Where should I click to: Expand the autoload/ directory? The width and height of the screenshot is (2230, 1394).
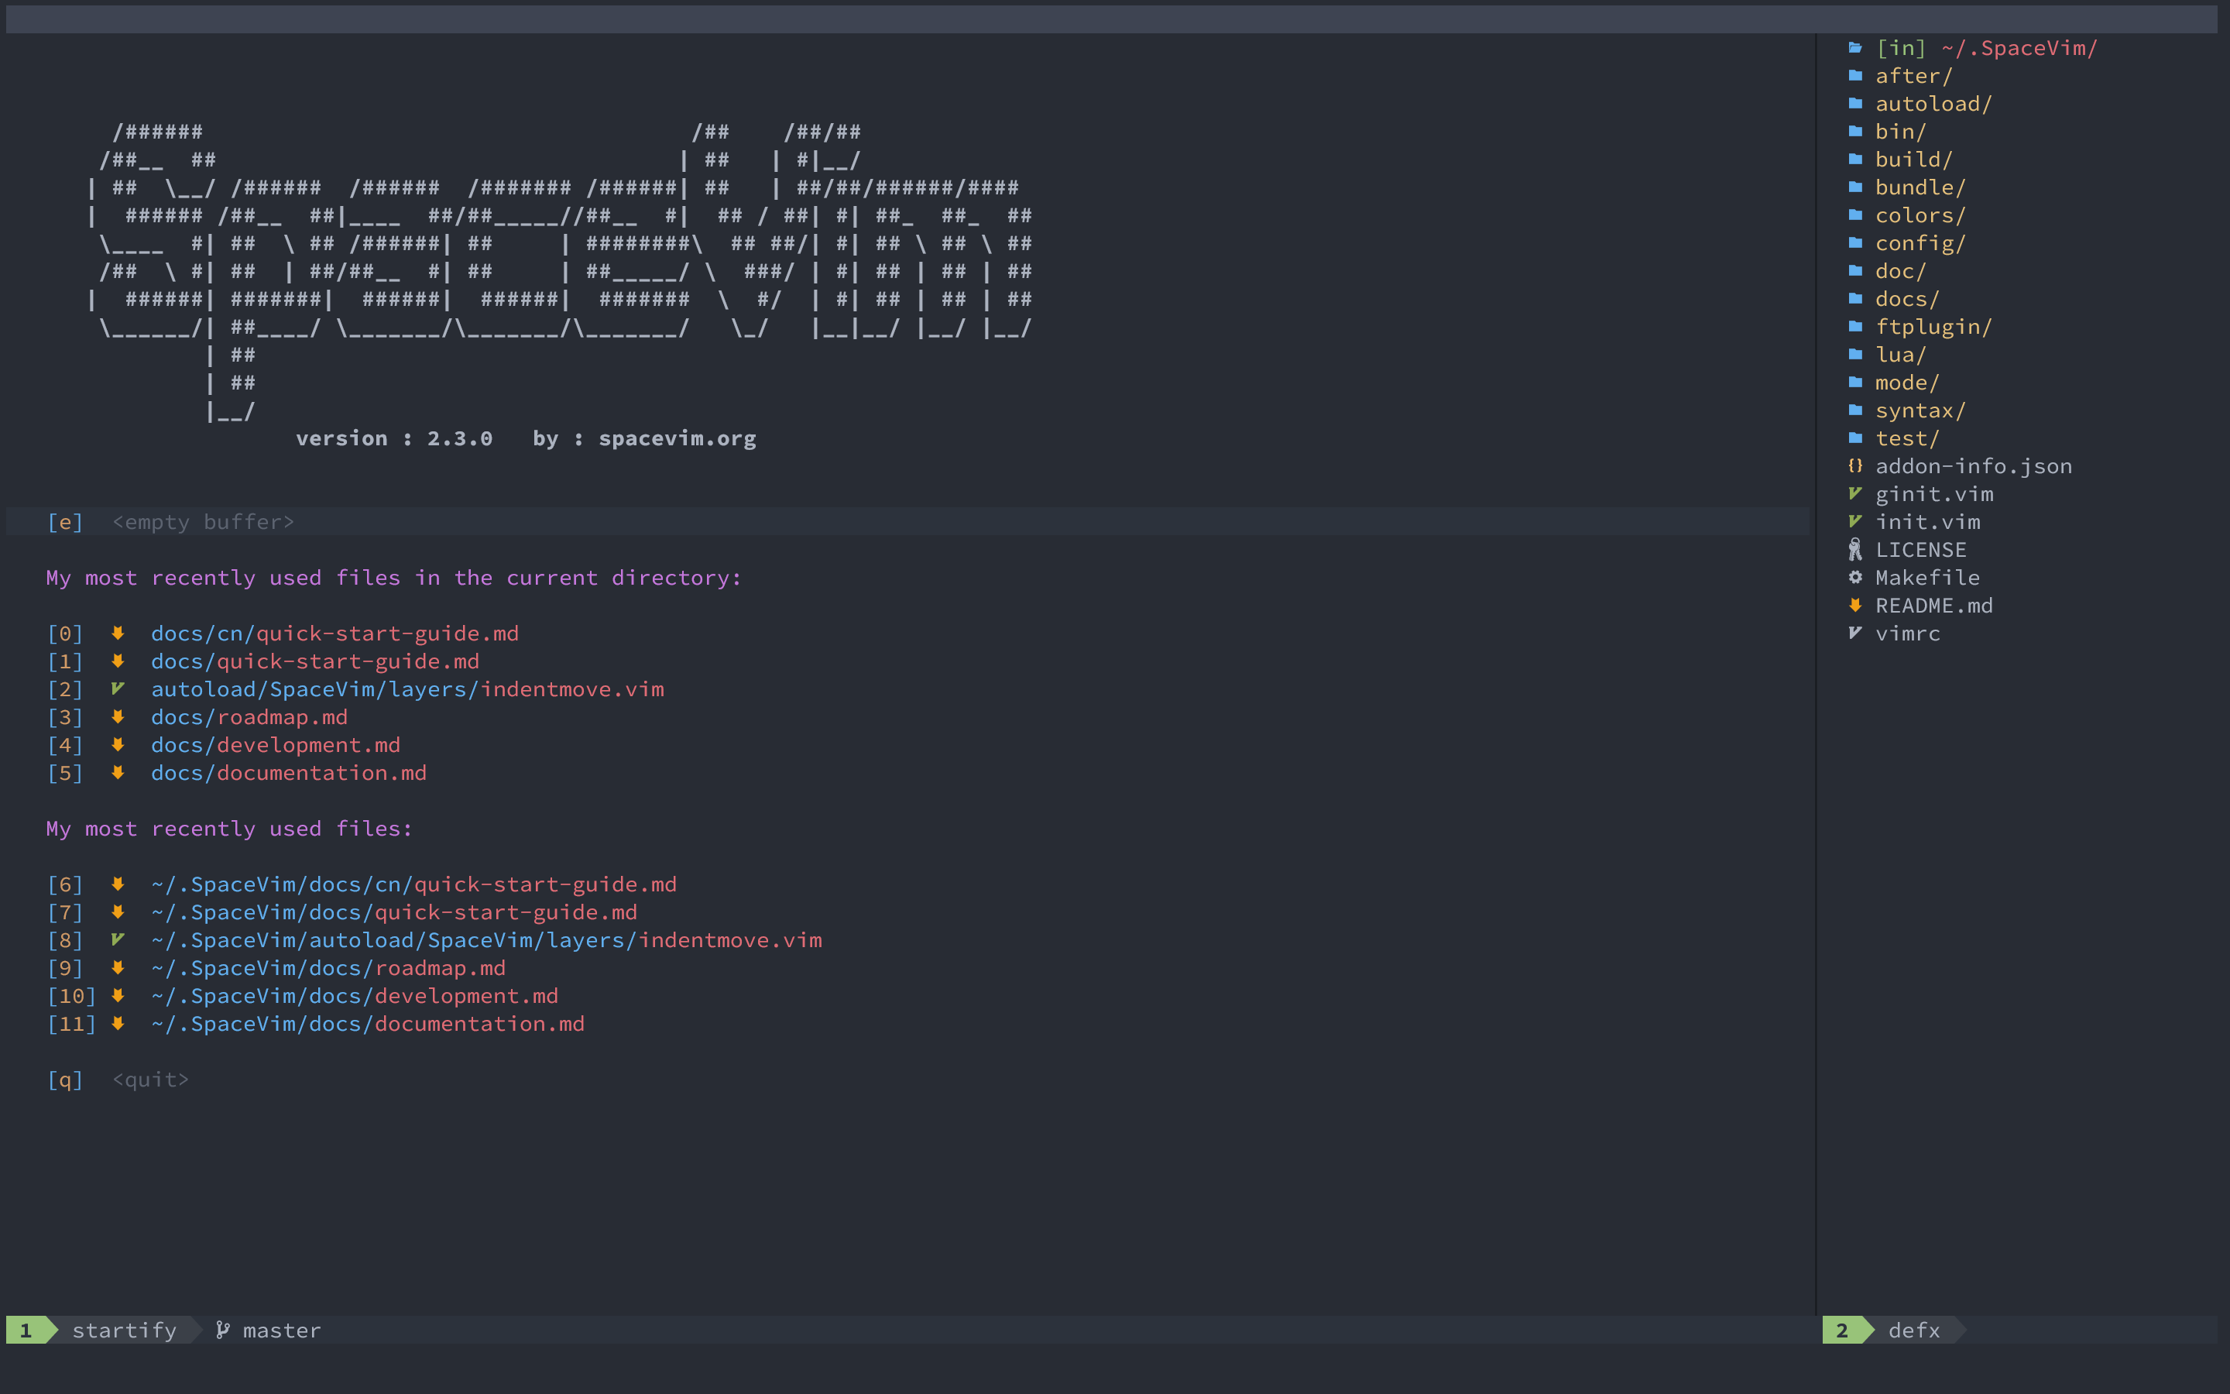1933,105
